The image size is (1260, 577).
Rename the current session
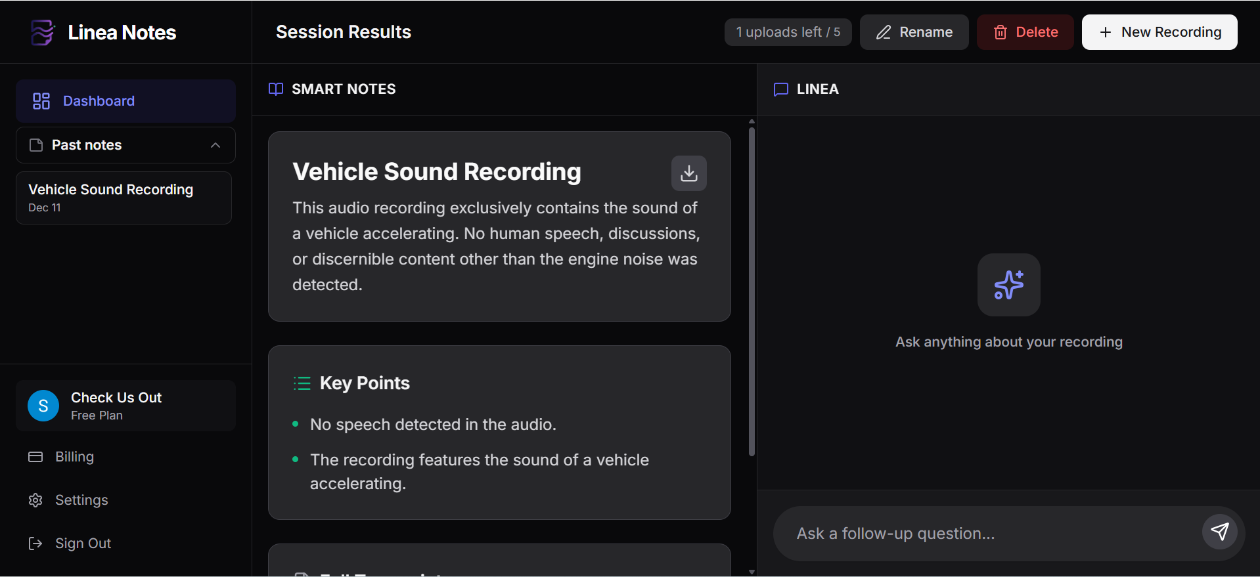(x=914, y=32)
